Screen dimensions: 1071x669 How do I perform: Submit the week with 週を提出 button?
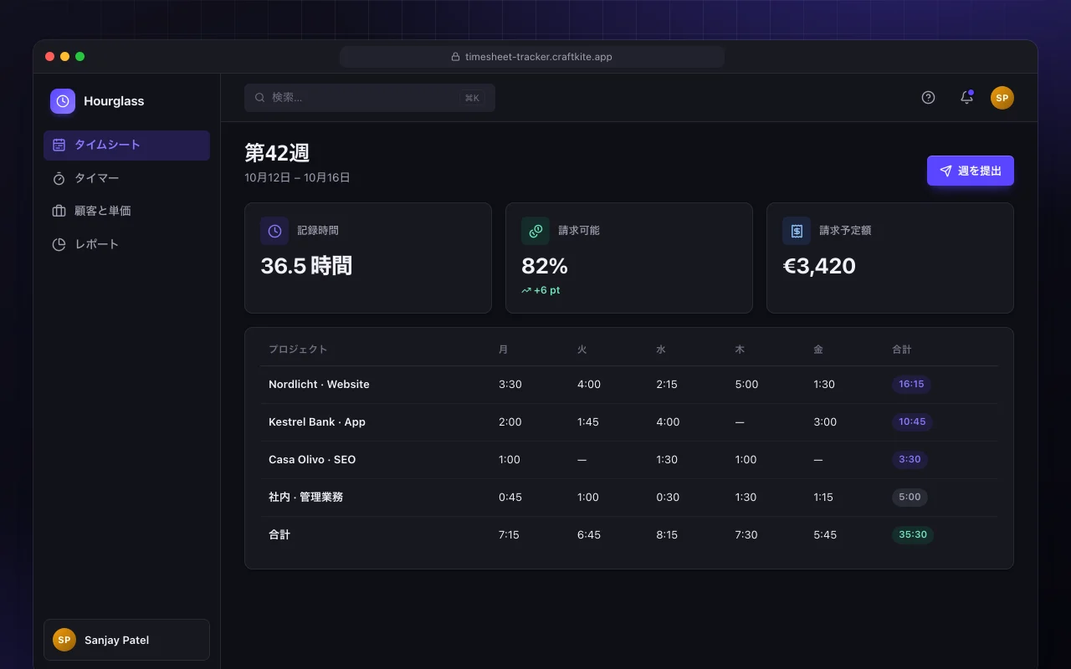pos(971,171)
